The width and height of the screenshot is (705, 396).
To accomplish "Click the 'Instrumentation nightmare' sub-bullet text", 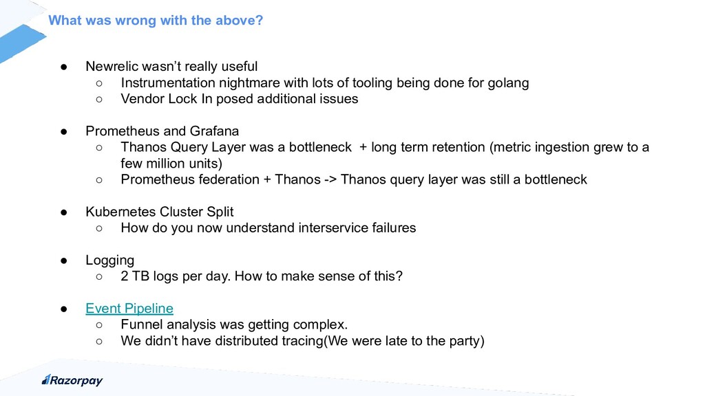I will tap(325, 82).
